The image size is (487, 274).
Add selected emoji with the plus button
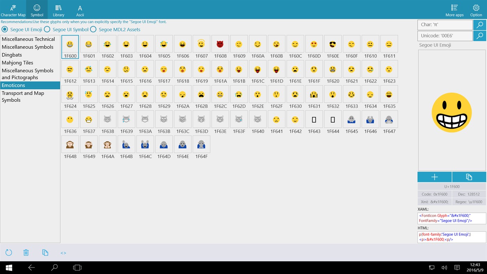434,177
